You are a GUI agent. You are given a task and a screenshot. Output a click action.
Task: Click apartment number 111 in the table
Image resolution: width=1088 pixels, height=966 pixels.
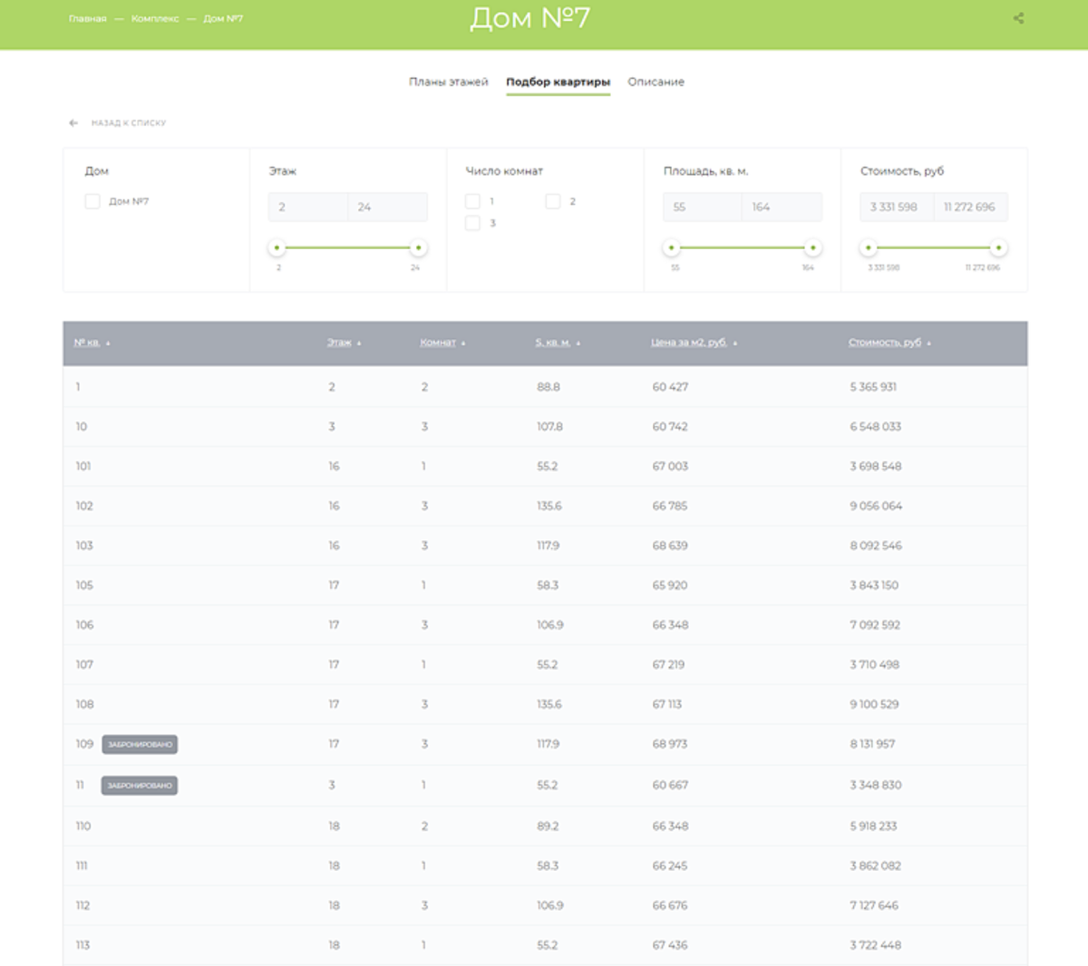[x=82, y=866]
